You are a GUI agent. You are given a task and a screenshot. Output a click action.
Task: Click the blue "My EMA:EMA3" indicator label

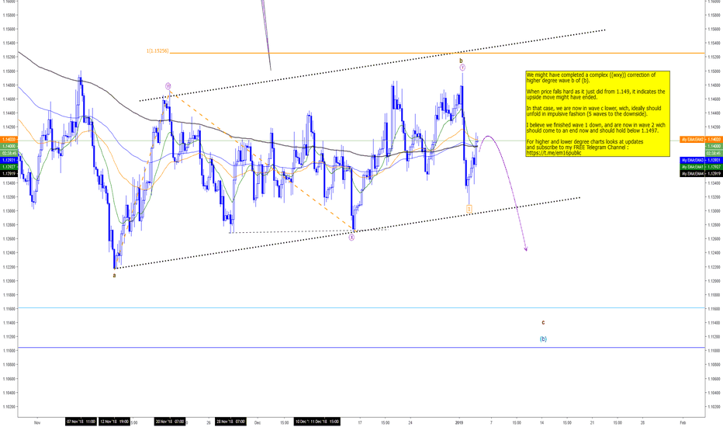[x=690, y=160]
